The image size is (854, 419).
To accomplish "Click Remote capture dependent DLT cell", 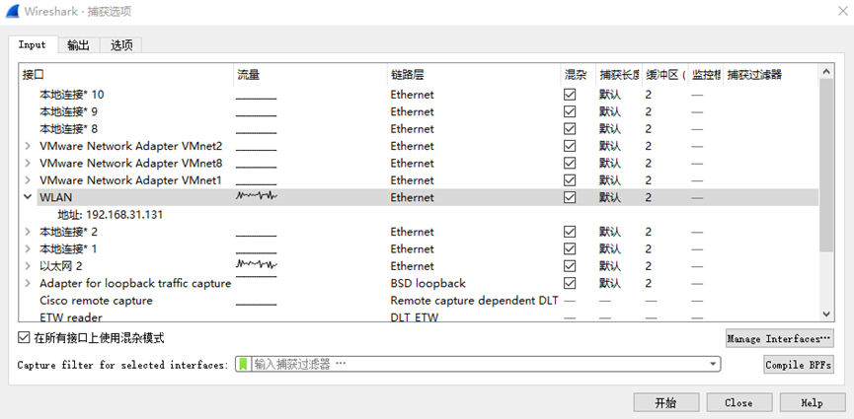I will 474,301.
